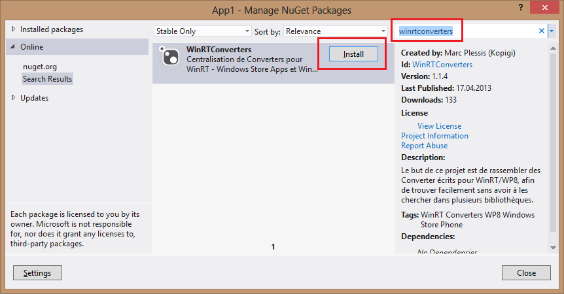The height and width of the screenshot is (294, 564).
Task: Click the help question mark button
Action: point(520,7)
